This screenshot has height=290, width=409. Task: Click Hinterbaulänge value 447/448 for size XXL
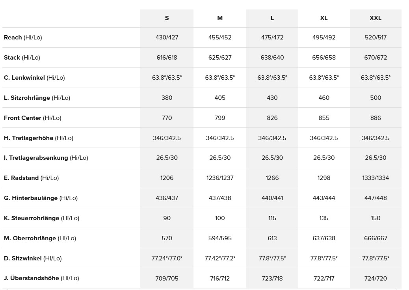376,198
